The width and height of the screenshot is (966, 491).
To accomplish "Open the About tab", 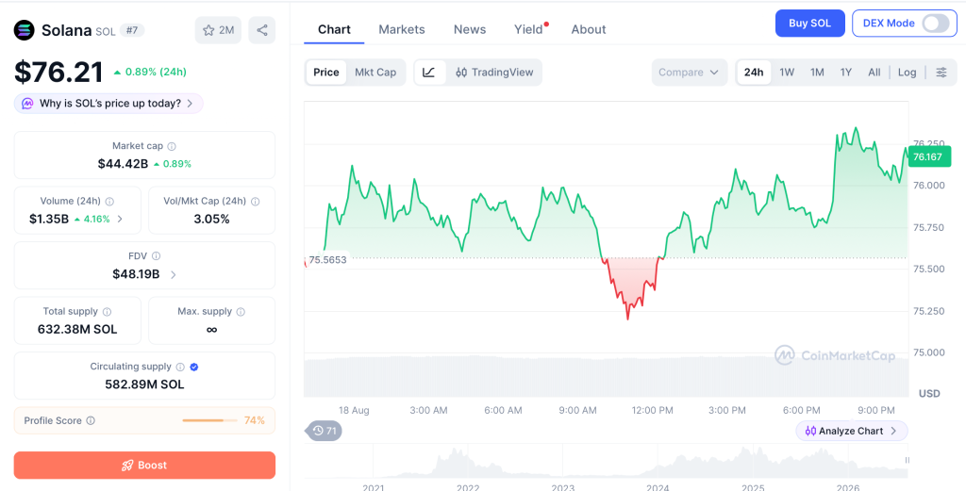I will [x=589, y=29].
